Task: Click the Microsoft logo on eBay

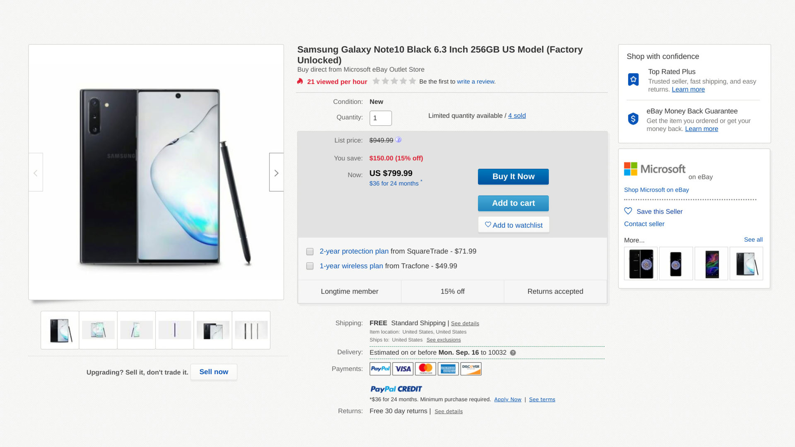Action: pos(655,169)
